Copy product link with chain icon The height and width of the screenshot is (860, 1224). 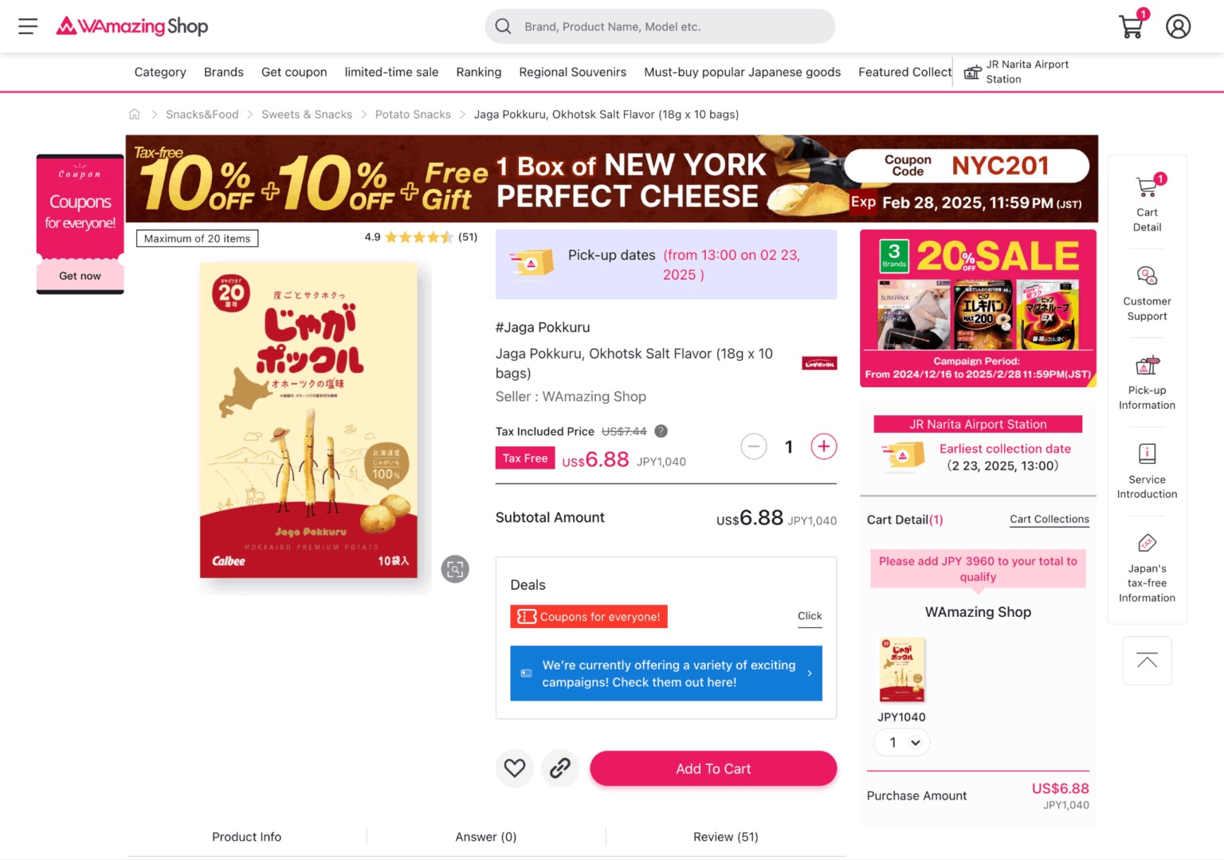coord(560,768)
